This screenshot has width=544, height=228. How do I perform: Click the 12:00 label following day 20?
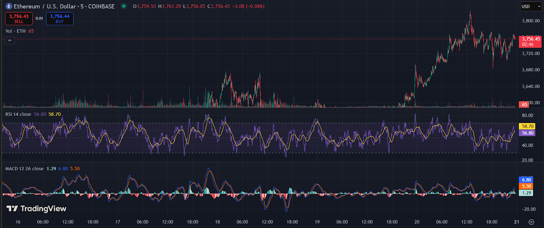coord(467,222)
